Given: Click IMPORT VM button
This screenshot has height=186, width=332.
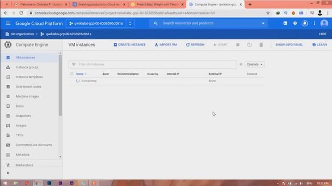Looking at the screenshot, I should (166, 45).
